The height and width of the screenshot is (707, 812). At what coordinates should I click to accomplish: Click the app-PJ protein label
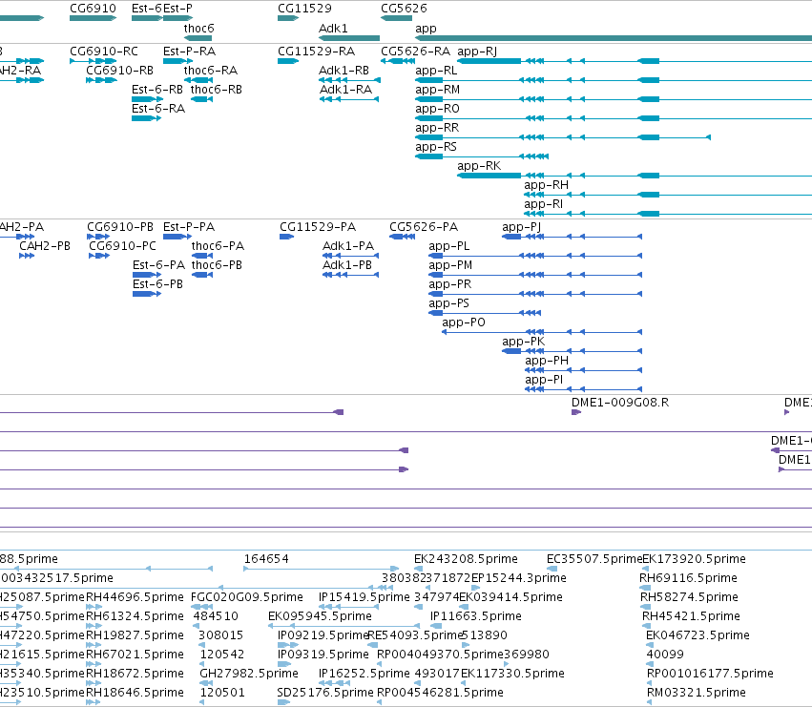[x=522, y=227]
